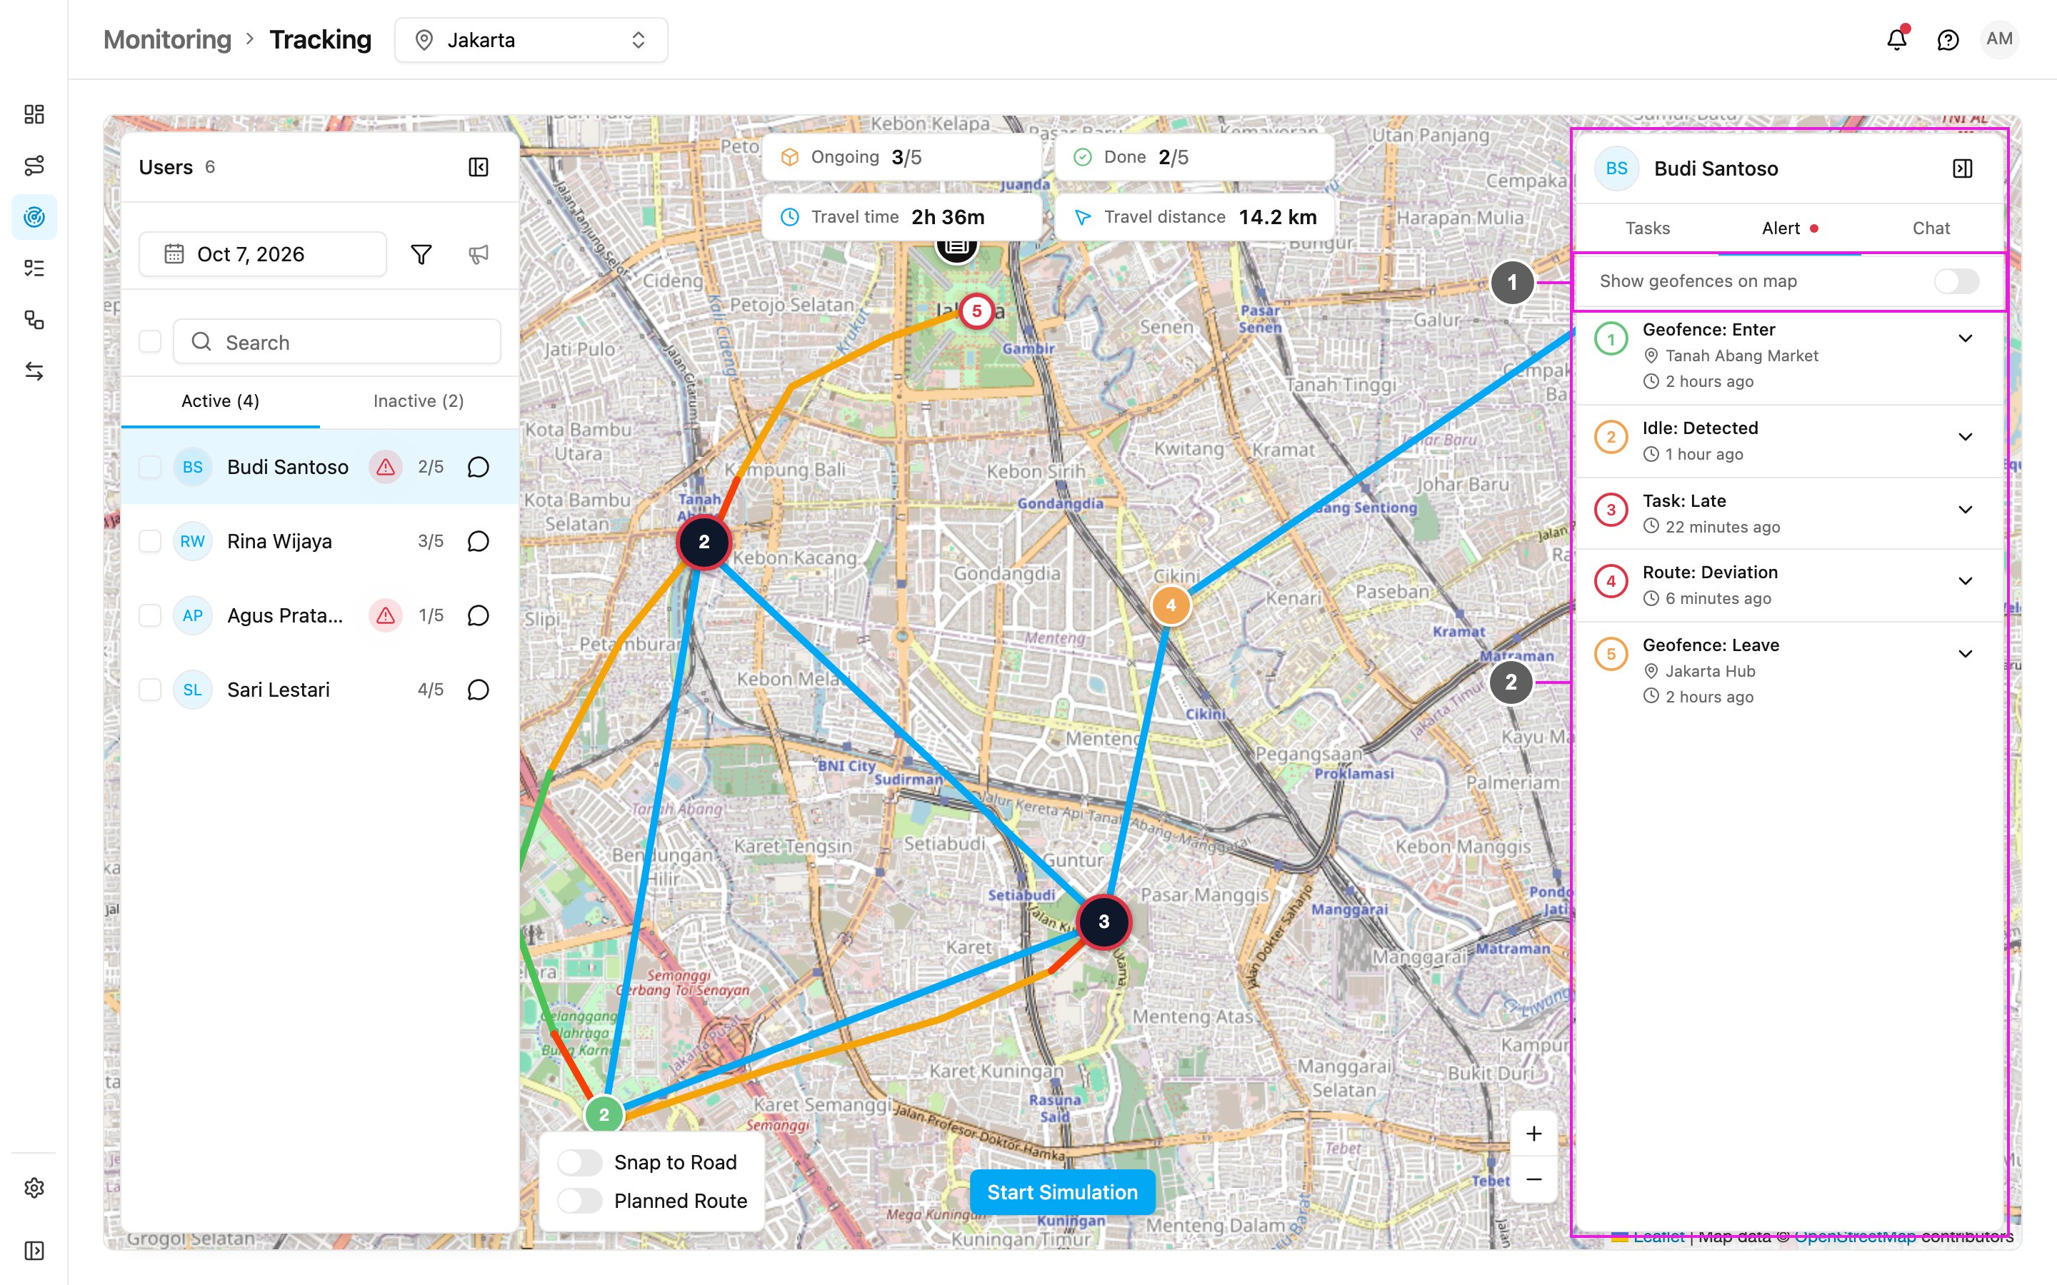Switch to the Active (4) tab
The image size is (2057, 1285).
pos(220,401)
